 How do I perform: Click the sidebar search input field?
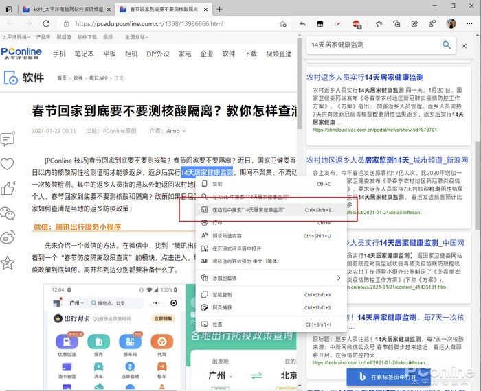point(371,45)
